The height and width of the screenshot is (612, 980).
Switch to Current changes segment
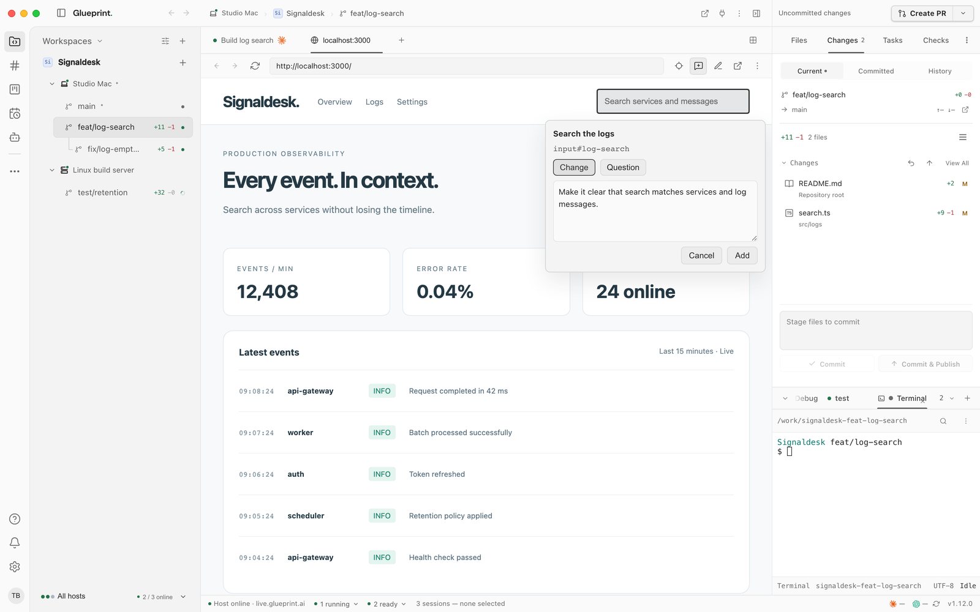coord(812,71)
